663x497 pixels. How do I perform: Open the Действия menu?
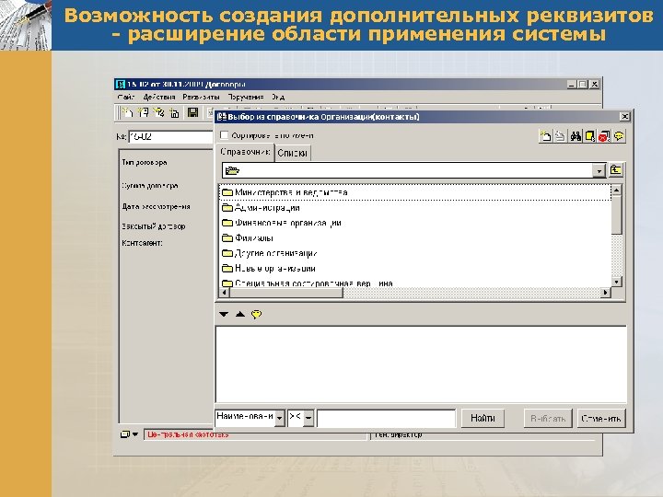pos(159,97)
